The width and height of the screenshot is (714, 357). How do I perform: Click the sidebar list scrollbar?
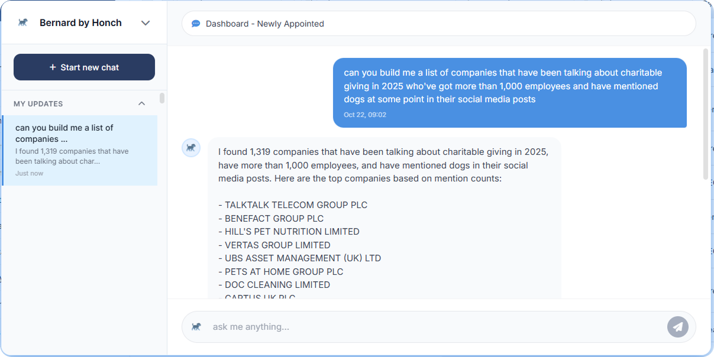click(x=162, y=98)
